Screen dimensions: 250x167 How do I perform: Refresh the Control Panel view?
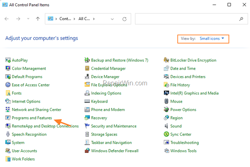point(125,19)
